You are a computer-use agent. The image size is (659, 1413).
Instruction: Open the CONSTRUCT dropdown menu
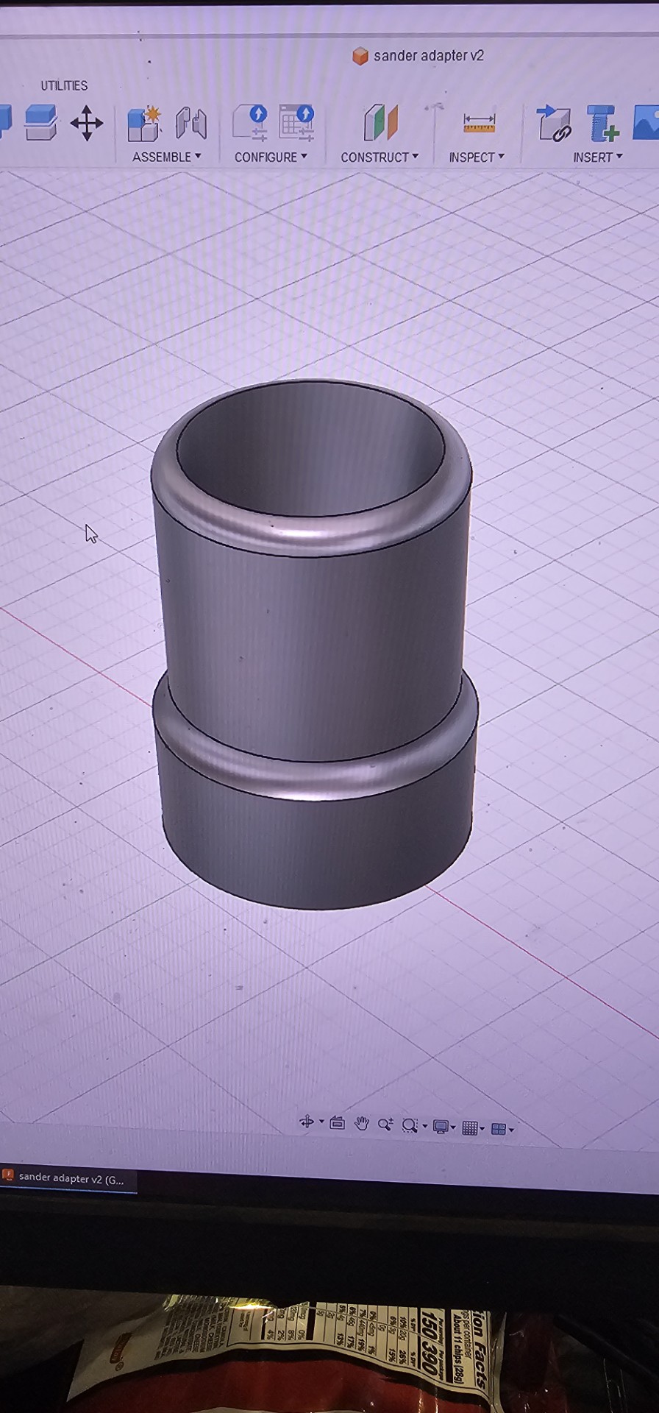(380, 157)
